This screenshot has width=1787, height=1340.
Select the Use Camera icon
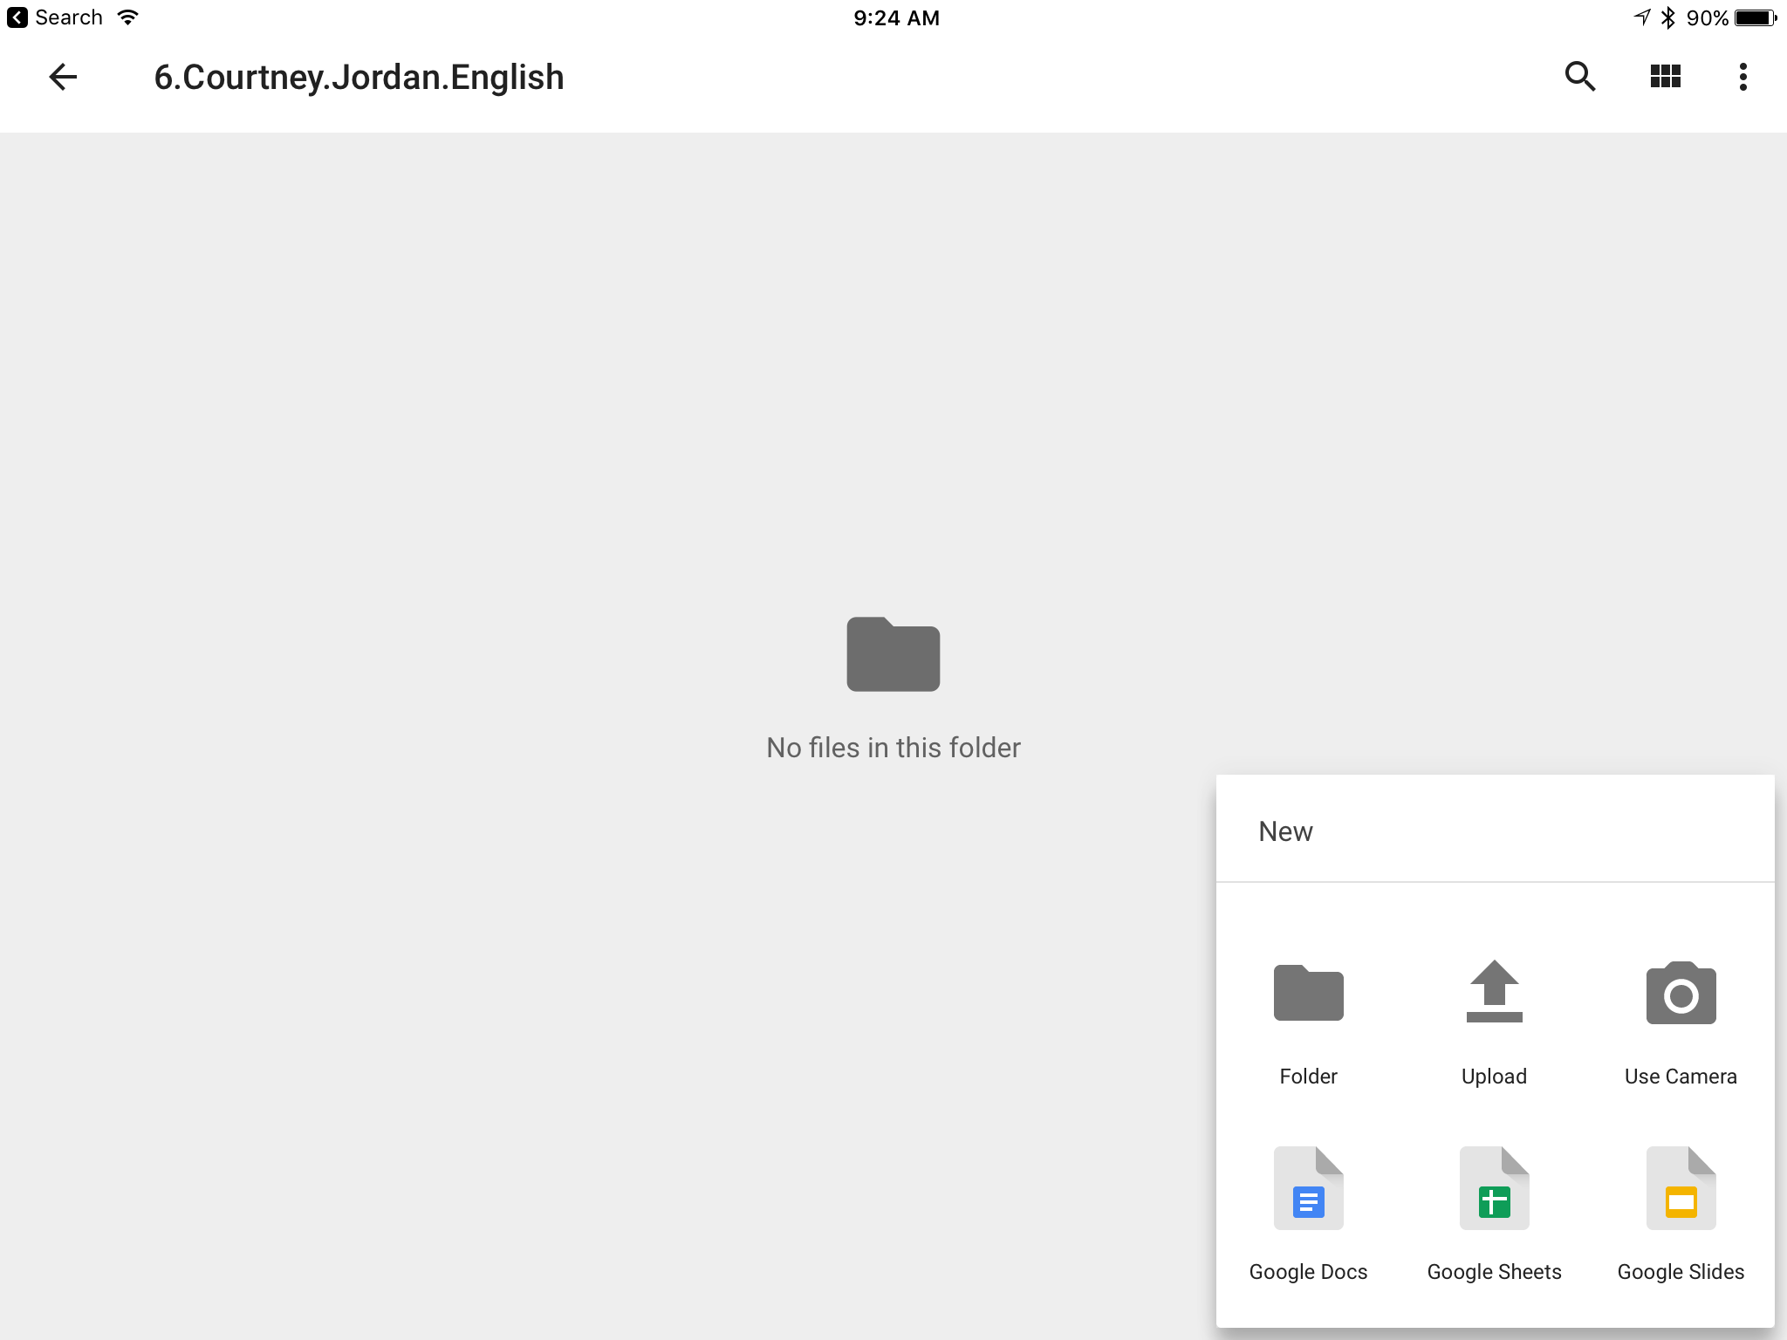(x=1681, y=994)
